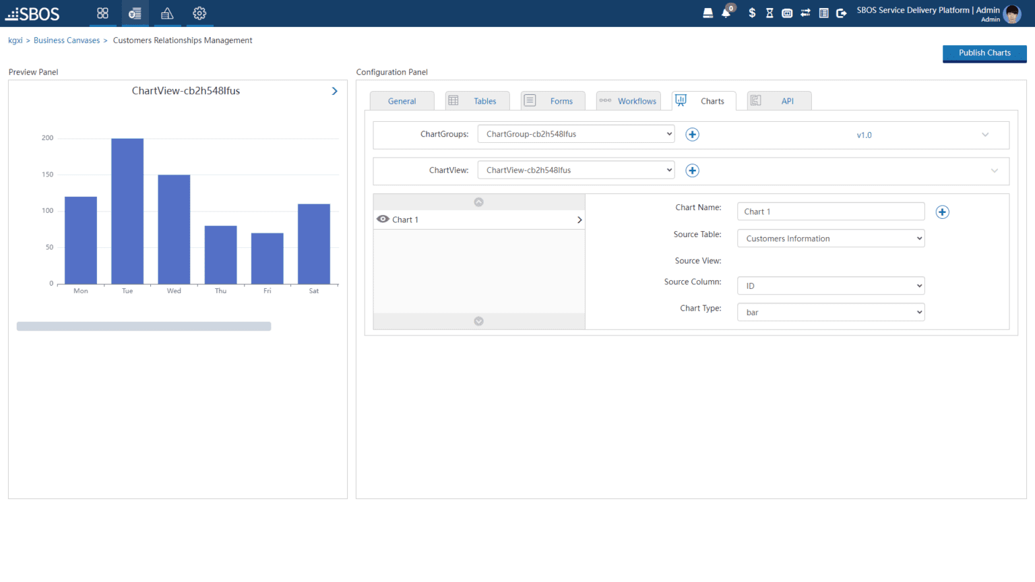Select the highlighted list view icon
This screenshot has height=582, width=1035.
point(135,13)
